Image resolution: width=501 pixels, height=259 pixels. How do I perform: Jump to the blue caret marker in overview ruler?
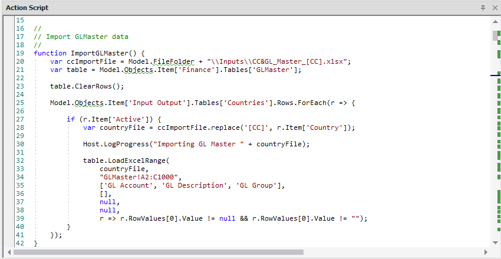click(495, 76)
